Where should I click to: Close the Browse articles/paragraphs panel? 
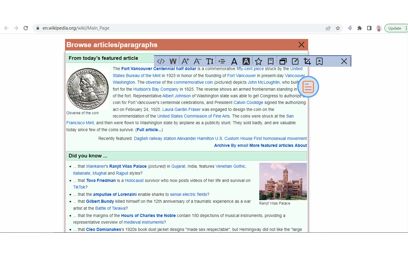point(301,45)
